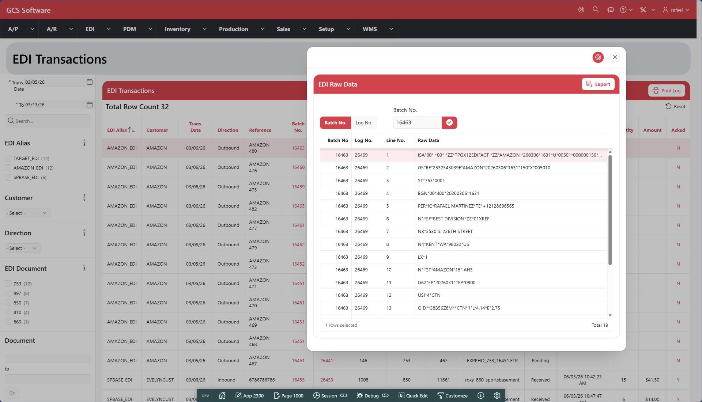Click the raw data vertical scrollbar
Viewport: 702px width, 402px height.
[610, 210]
